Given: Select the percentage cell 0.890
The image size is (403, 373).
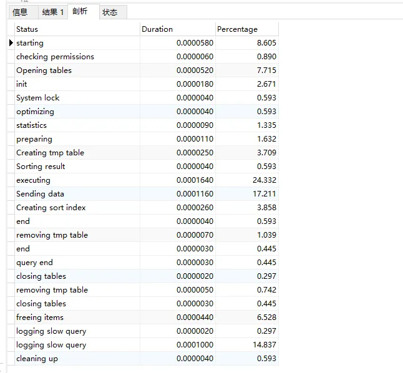Looking at the screenshot, I should pyautogui.click(x=247, y=57).
